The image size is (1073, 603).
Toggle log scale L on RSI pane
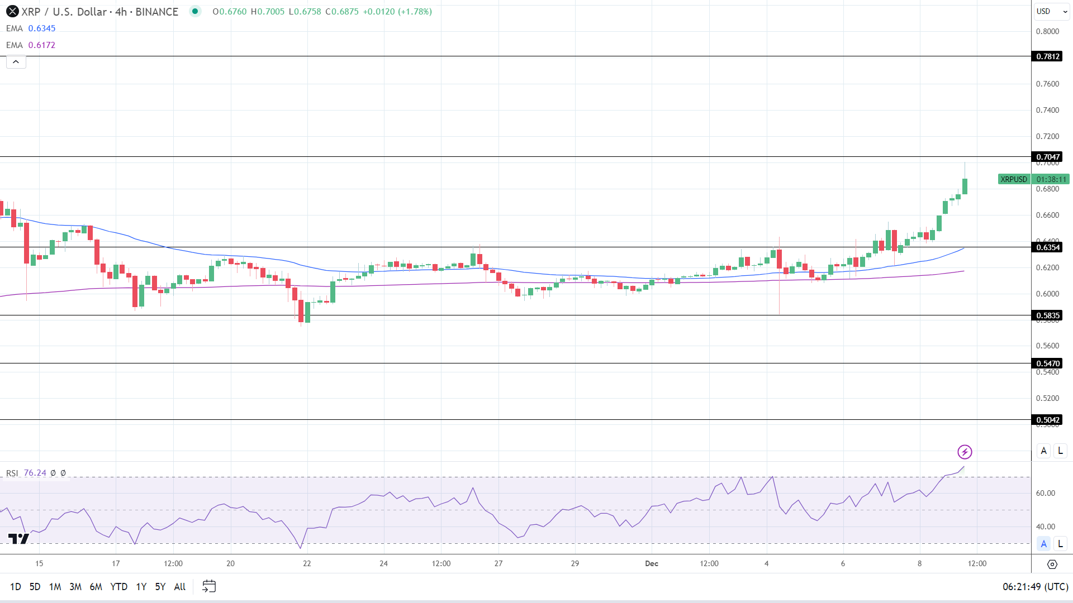pyautogui.click(x=1060, y=543)
